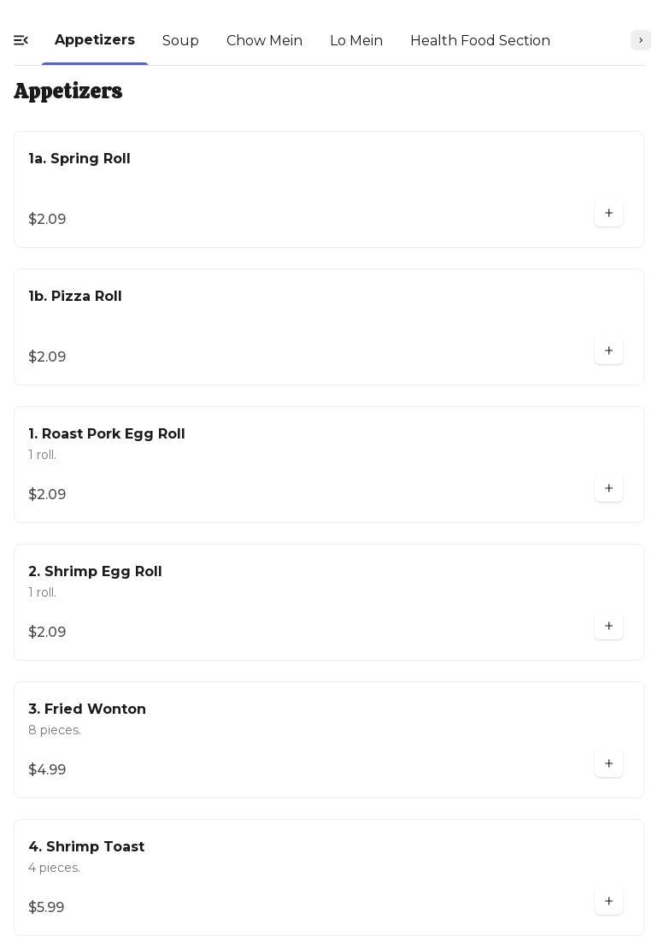Open 1a. Spring Roll item details

click(79, 159)
